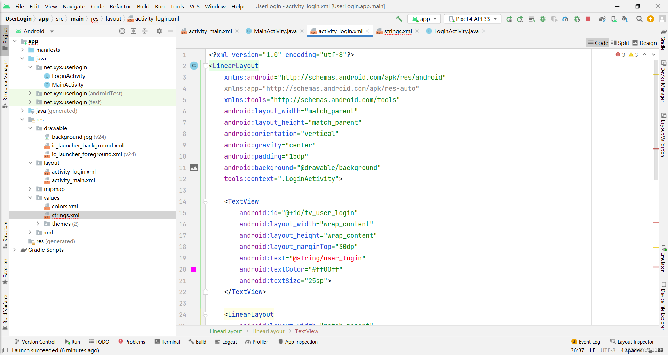Open the VCS menu
The width and height of the screenshot is (668, 355).
(194, 6)
